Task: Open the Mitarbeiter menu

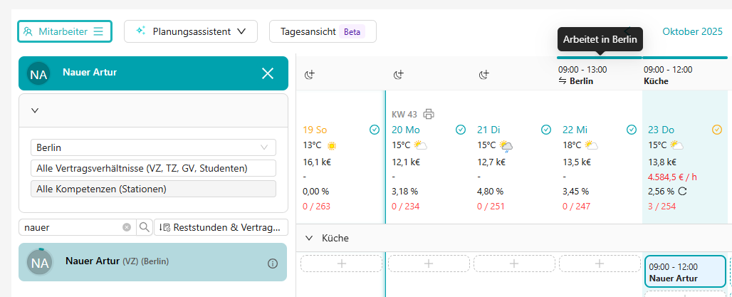Action: click(x=64, y=31)
